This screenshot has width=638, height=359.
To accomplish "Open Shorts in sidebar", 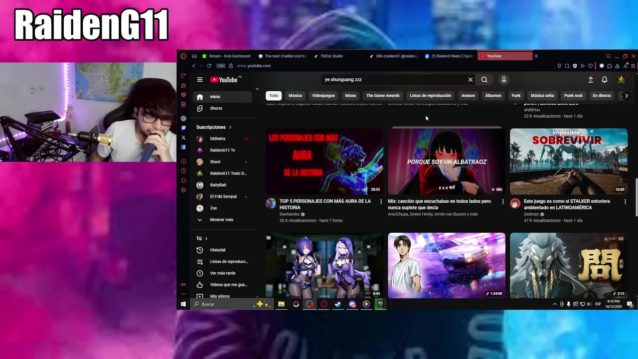I will (x=222, y=108).
